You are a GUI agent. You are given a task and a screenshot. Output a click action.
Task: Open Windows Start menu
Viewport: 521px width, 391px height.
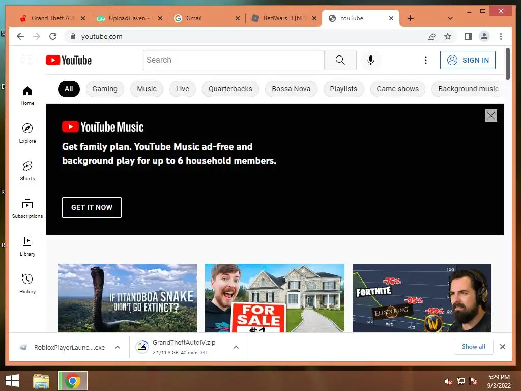(x=12, y=381)
